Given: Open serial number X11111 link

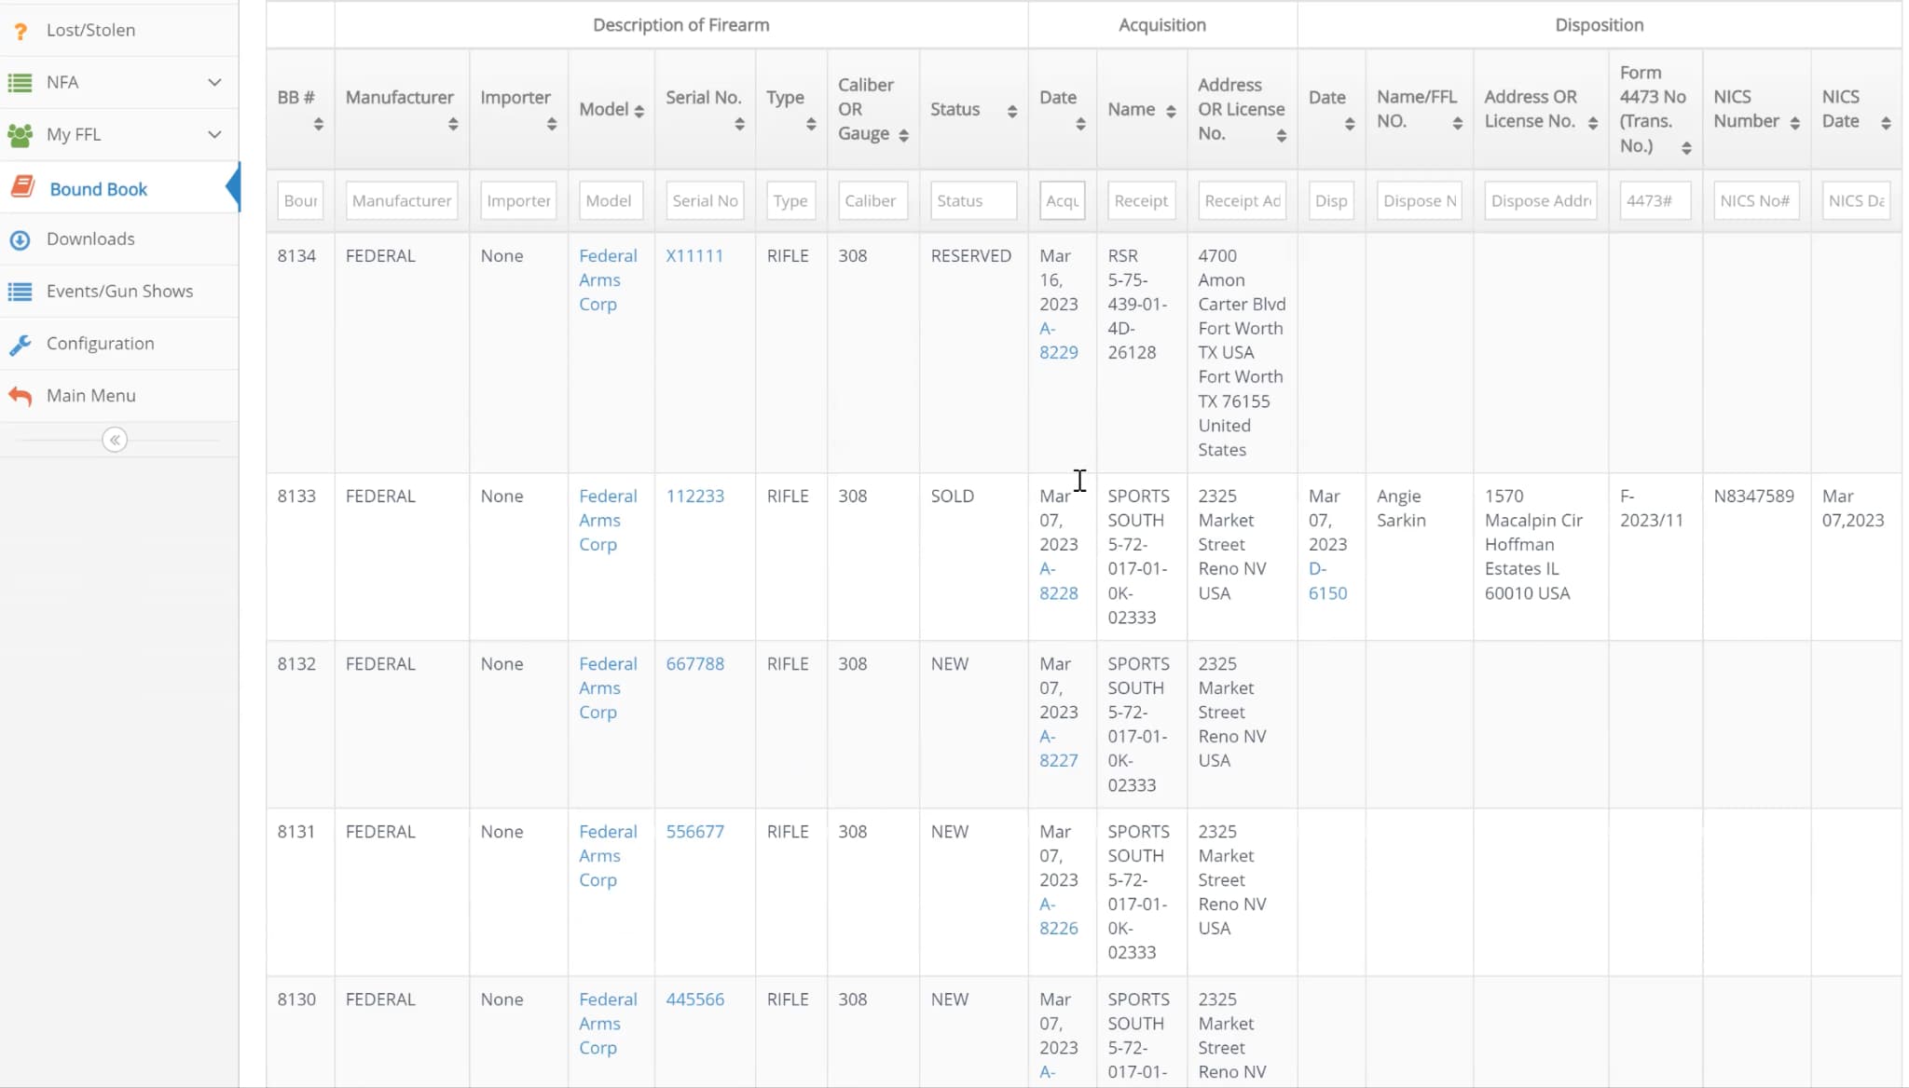Looking at the screenshot, I should click(694, 256).
